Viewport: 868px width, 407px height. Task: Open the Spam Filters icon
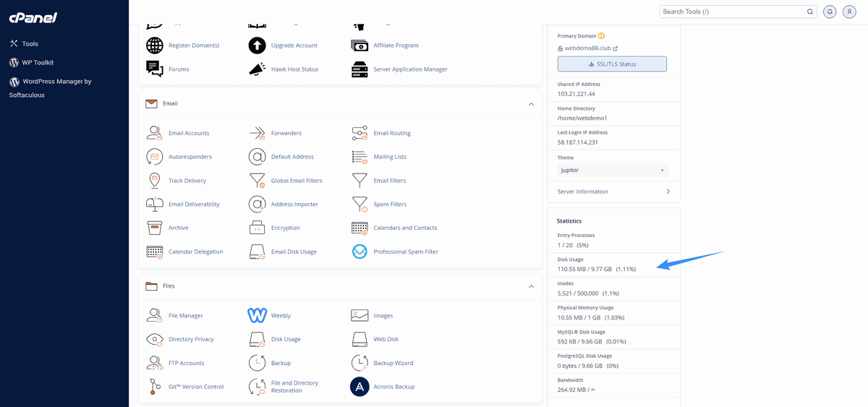(359, 204)
